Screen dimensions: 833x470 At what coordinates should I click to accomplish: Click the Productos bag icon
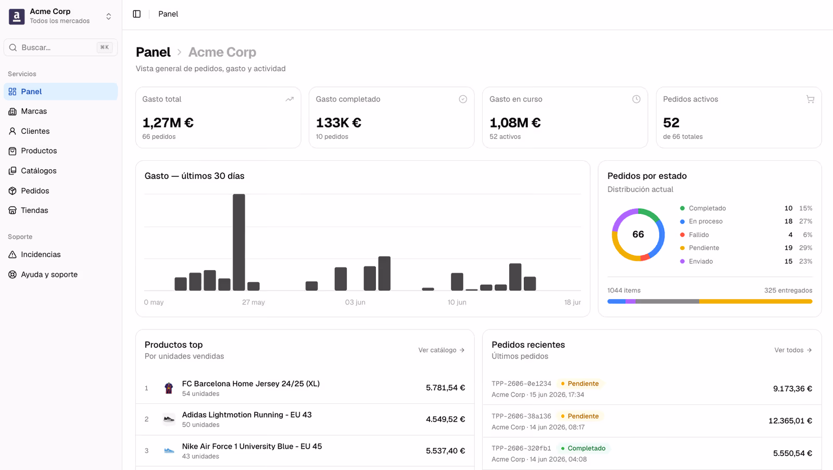pos(12,151)
